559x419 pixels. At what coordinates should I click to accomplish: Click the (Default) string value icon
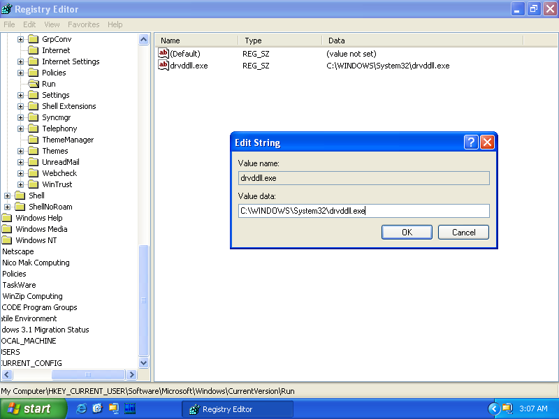point(164,54)
